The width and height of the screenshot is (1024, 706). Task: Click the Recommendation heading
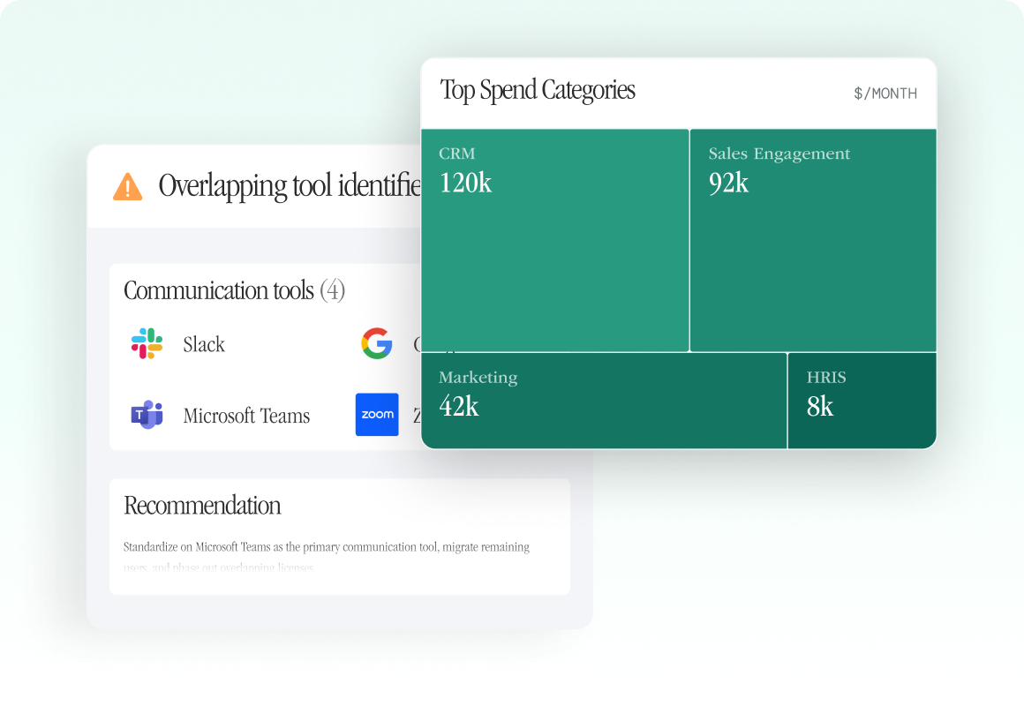(x=202, y=506)
